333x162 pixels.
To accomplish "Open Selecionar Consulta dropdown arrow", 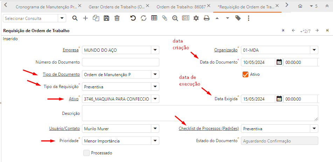I will [62, 18].
